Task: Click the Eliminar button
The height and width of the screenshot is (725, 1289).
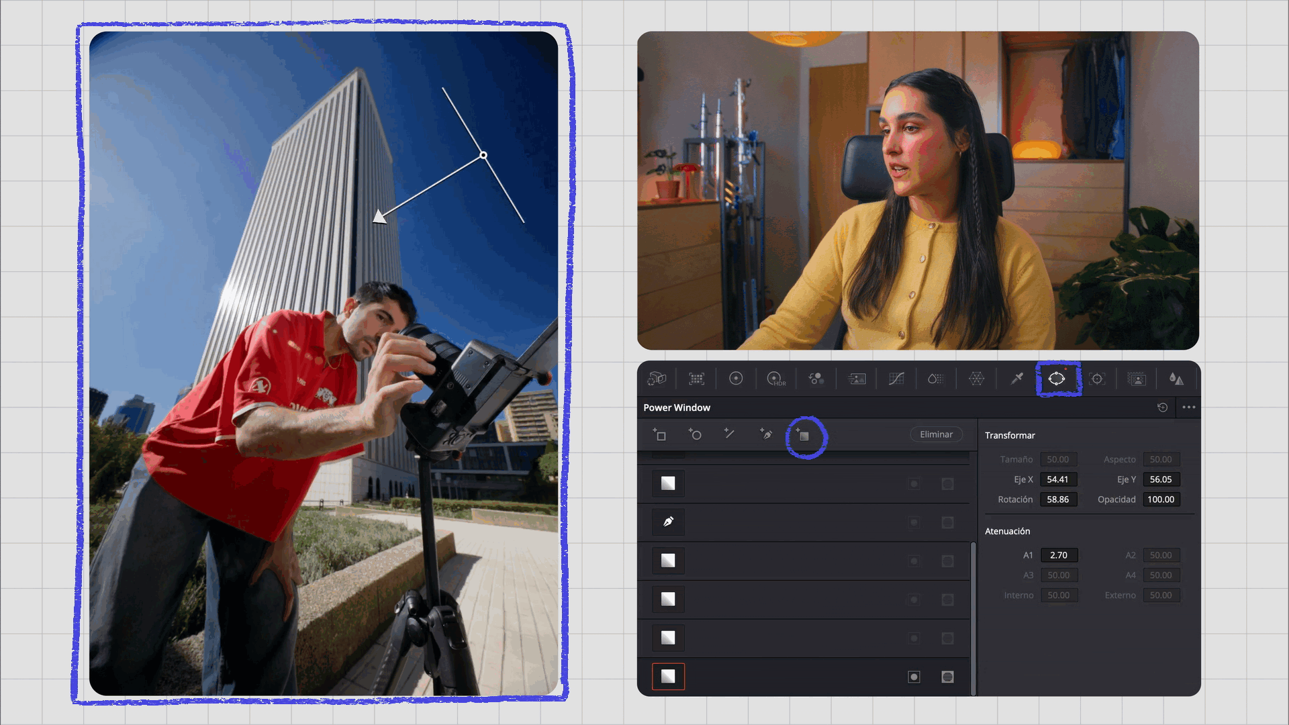Action: pos(936,434)
